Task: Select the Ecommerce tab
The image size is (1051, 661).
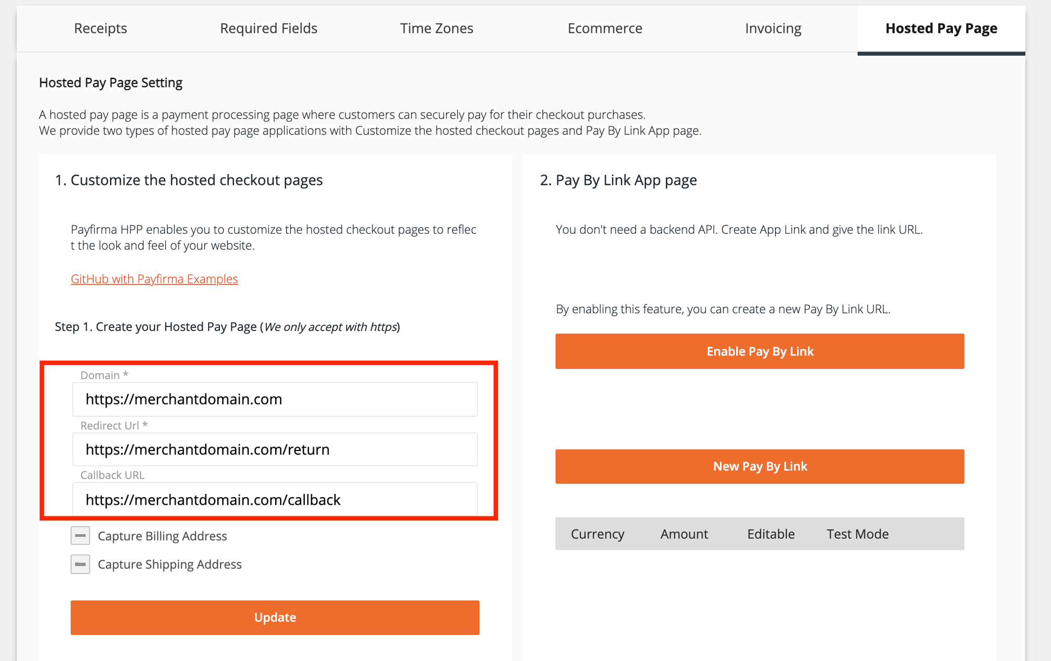Action: (x=604, y=28)
